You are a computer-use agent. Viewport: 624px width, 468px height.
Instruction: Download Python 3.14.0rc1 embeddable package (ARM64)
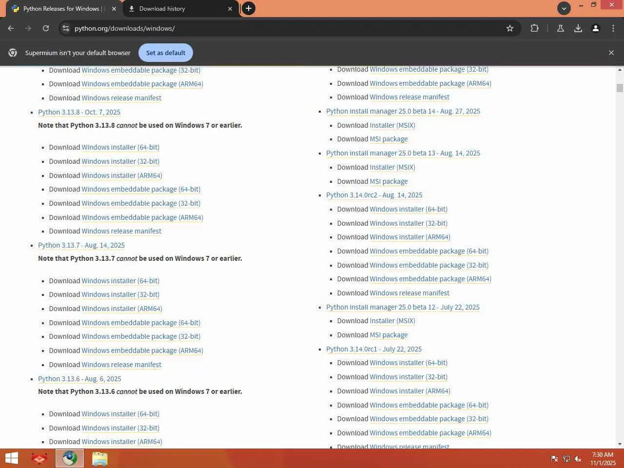coord(430,433)
